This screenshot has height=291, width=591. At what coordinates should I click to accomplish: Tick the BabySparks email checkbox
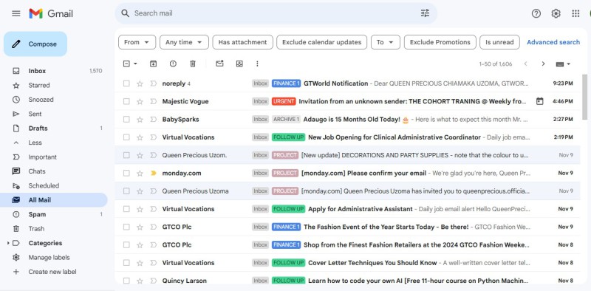click(x=126, y=120)
